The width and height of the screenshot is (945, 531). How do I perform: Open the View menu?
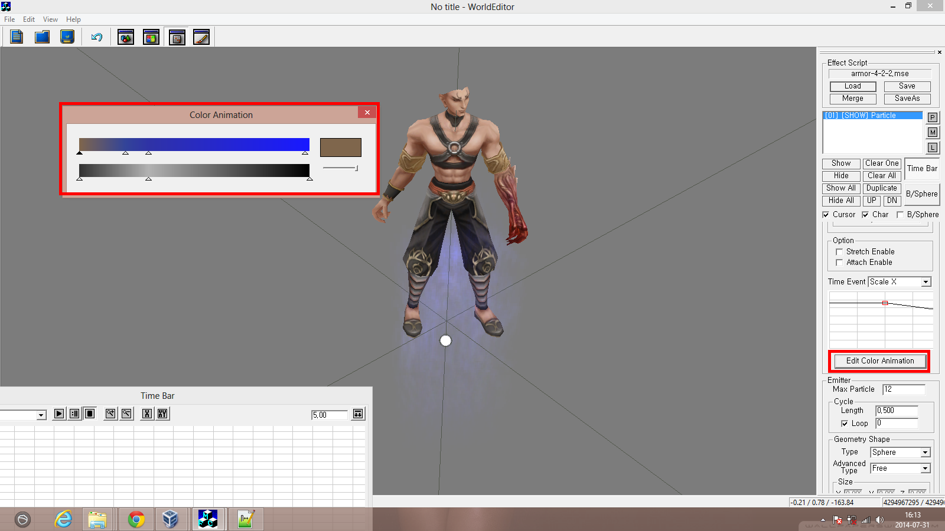click(x=50, y=19)
